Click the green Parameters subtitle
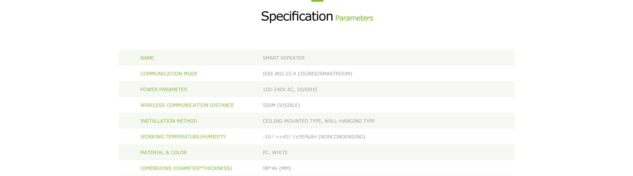 coord(354,18)
